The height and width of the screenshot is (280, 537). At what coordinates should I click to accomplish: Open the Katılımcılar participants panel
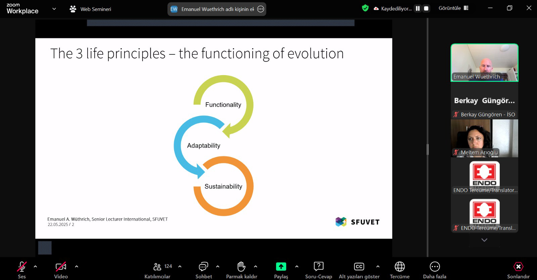point(157,270)
